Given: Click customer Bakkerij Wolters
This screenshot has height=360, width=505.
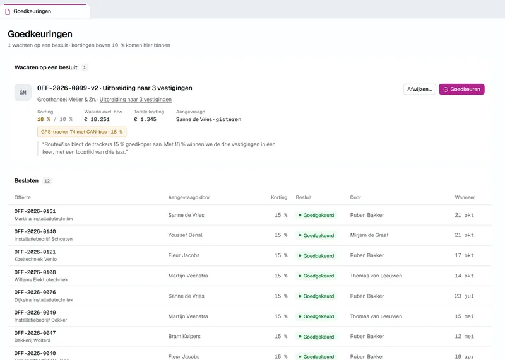Looking at the screenshot, I should (33, 340).
